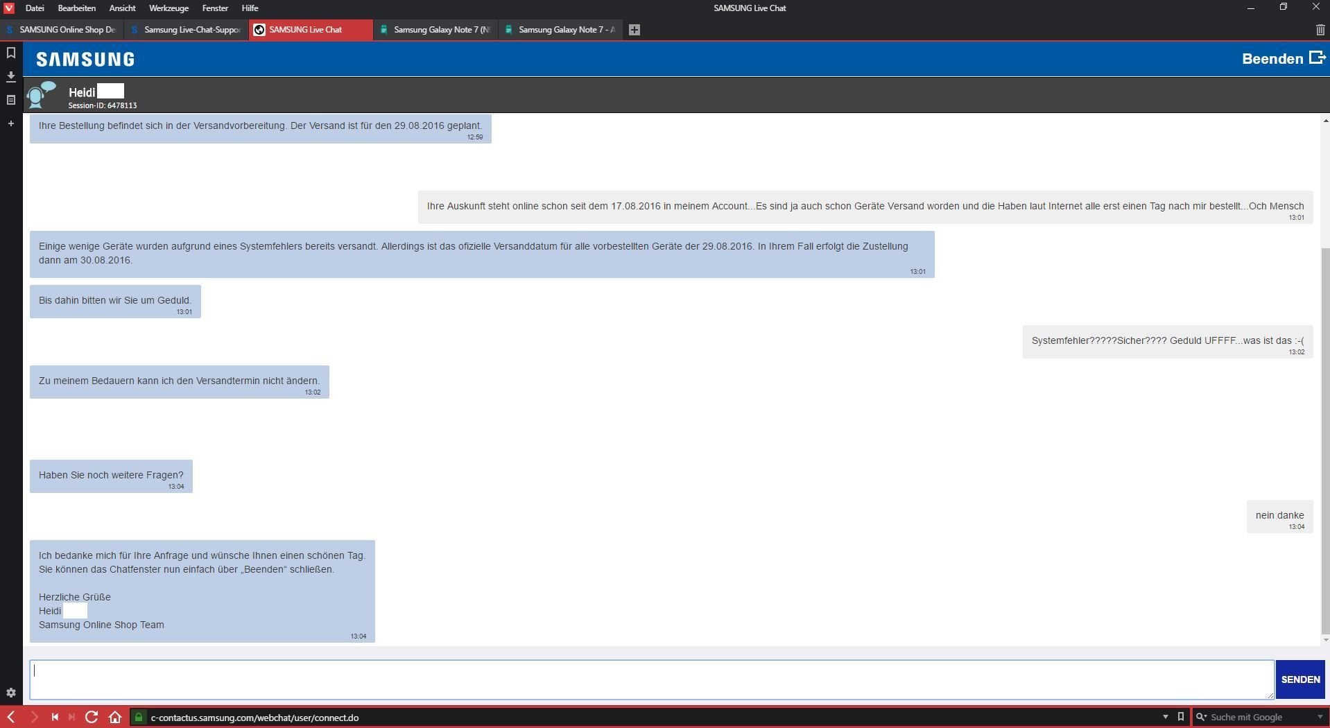Minimize the browser window
The width and height of the screenshot is (1330, 728).
point(1251,8)
